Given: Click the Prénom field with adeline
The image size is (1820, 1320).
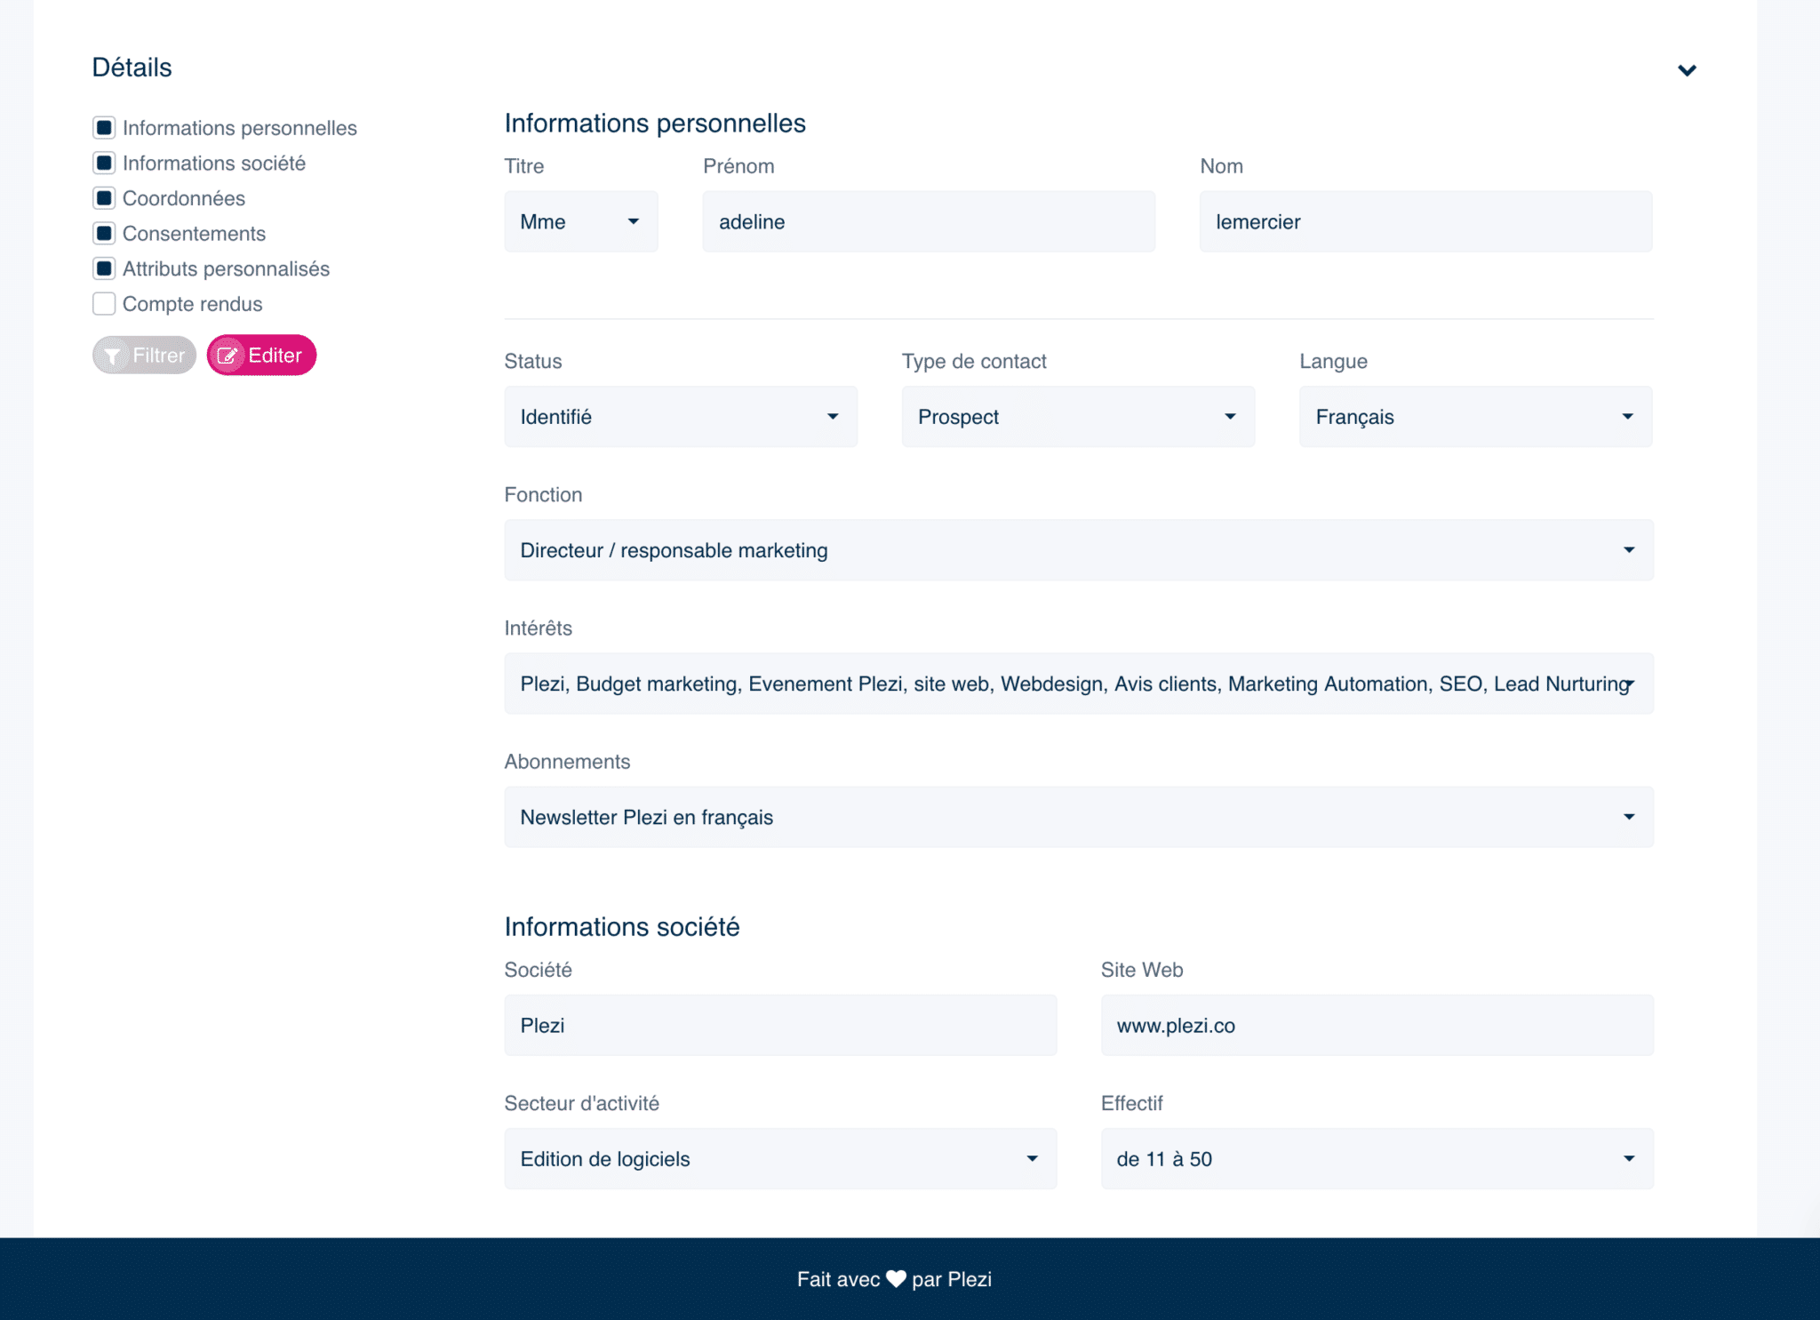Looking at the screenshot, I should click(x=929, y=221).
